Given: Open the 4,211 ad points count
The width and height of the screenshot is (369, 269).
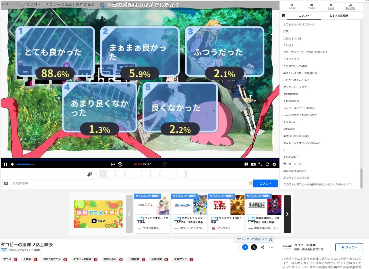Looking at the screenshot, I should tap(331, 6).
